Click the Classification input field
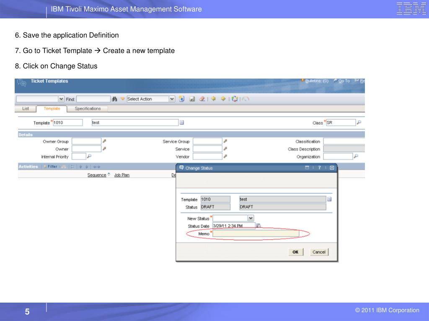This screenshot has width=429, height=321. pos(344,141)
